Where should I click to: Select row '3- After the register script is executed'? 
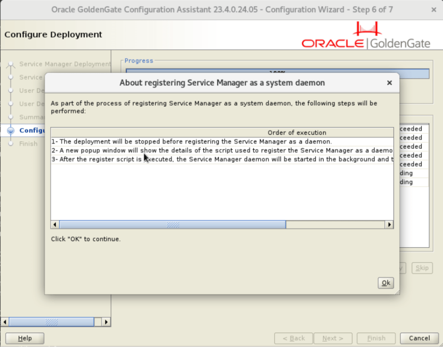pos(222,159)
